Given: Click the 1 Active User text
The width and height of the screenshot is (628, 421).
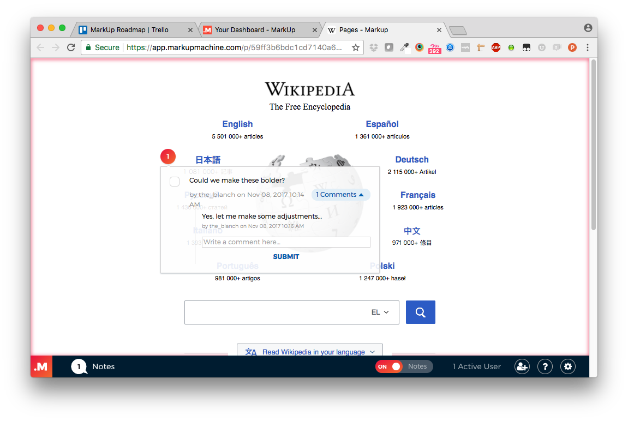Looking at the screenshot, I should point(477,366).
